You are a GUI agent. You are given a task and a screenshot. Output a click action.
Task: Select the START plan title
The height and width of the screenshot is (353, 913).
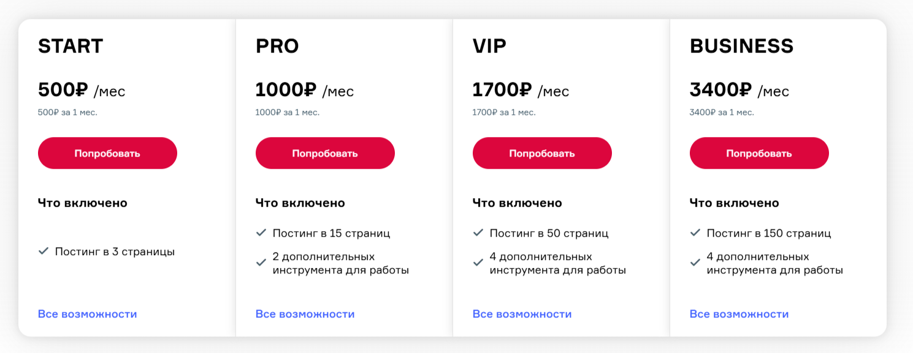click(71, 46)
